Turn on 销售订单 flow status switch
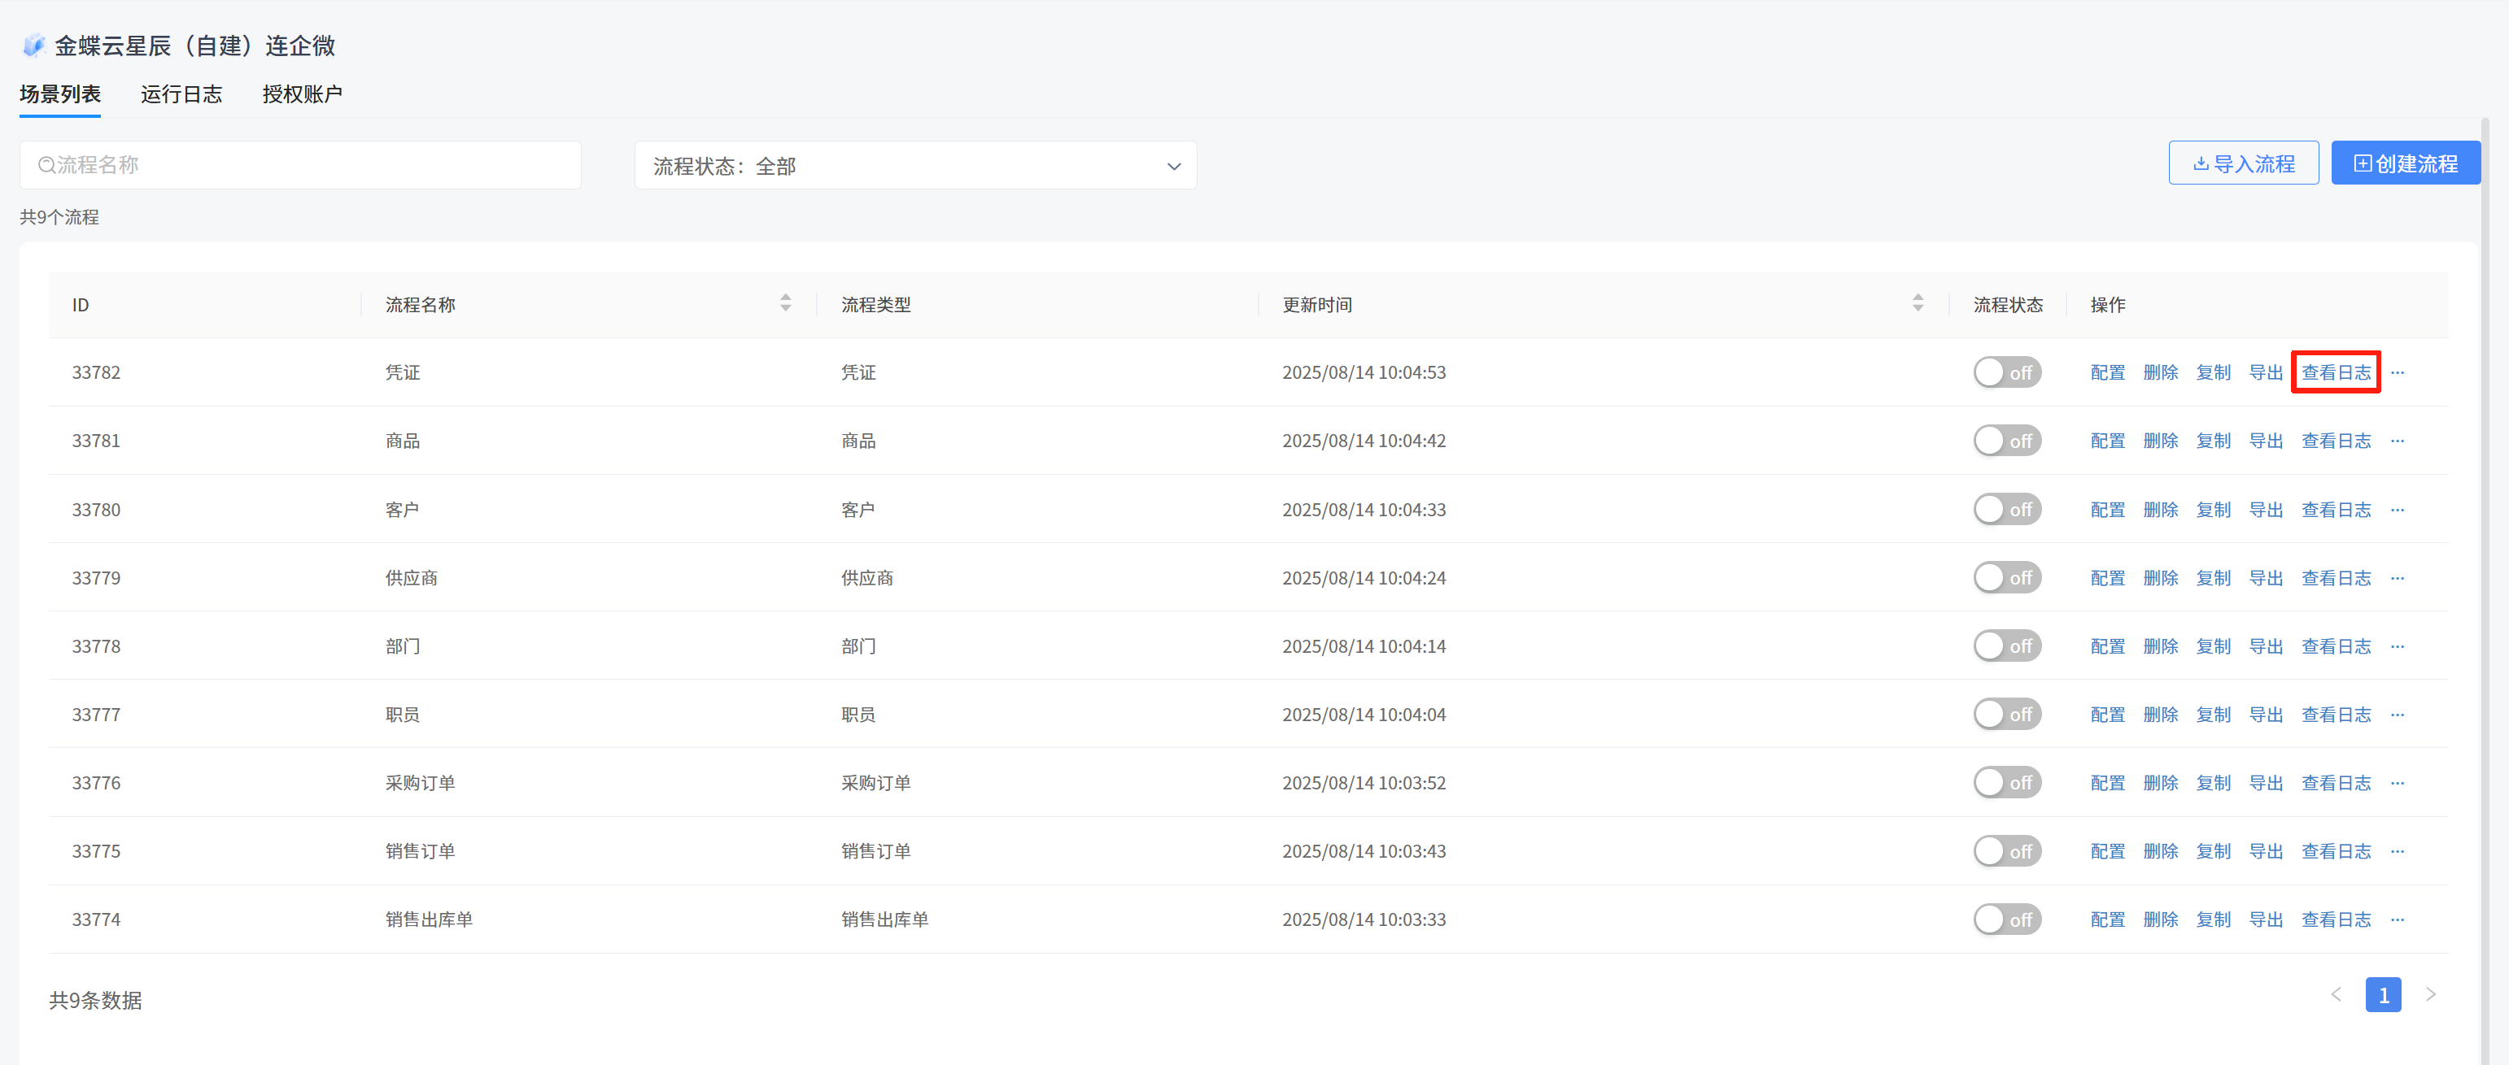Screen dimensions: 2509x1065 click(x=2006, y=852)
